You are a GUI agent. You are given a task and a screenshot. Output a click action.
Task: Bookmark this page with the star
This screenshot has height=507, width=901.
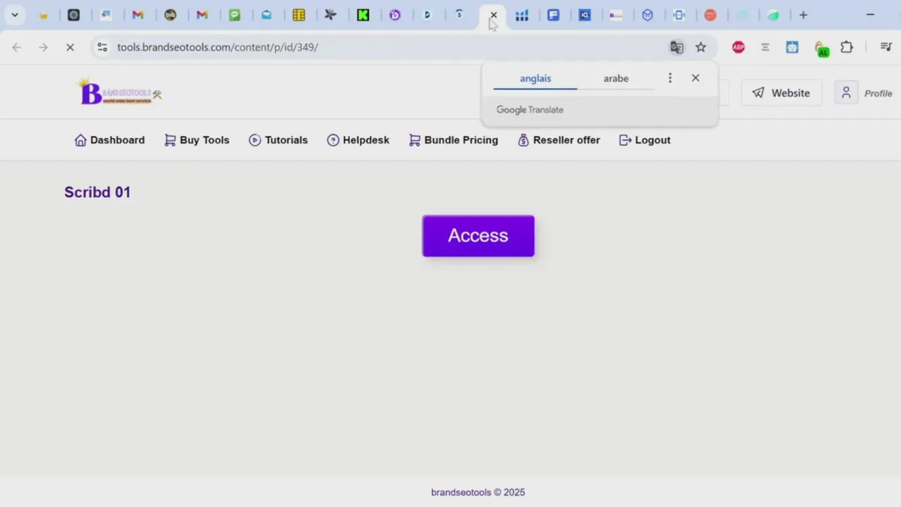(x=700, y=47)
